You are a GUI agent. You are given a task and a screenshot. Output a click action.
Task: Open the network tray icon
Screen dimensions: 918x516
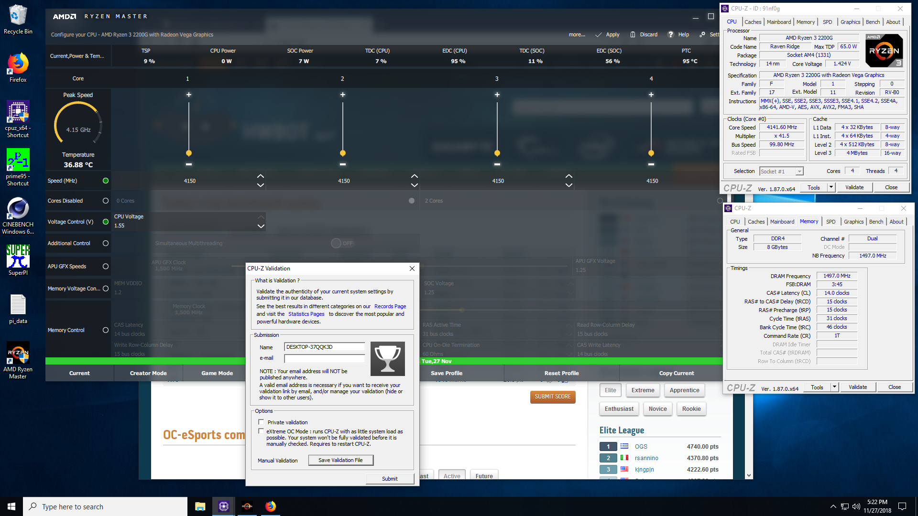click(845, 506)
